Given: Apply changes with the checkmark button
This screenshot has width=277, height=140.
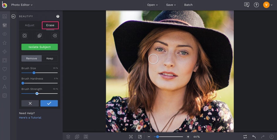Looking at the screenshot, I should (49, 103).
